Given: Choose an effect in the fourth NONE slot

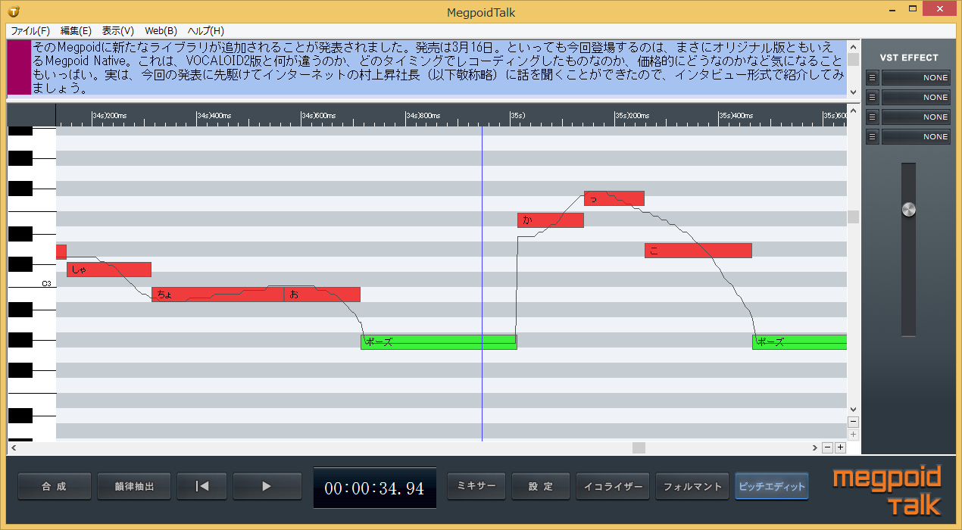Looking at the screenshot, I should point(916,136).
